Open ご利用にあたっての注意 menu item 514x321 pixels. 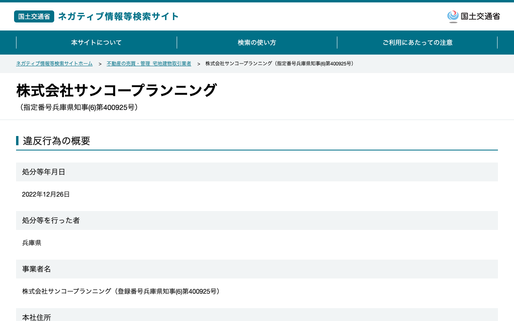(417, 43)
